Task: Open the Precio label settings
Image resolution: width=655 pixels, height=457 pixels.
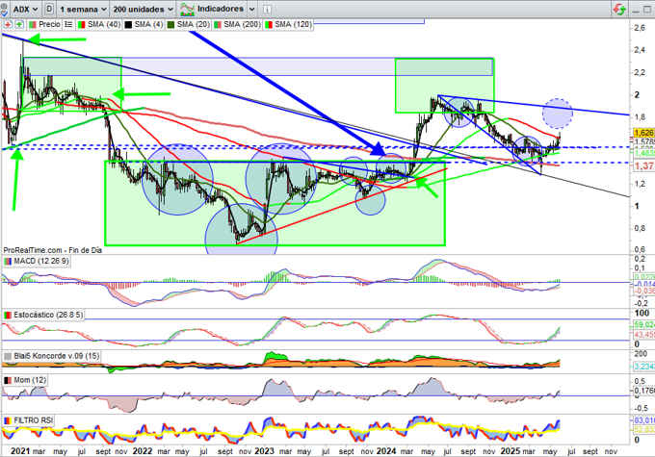Action: (x=49, y=25)
